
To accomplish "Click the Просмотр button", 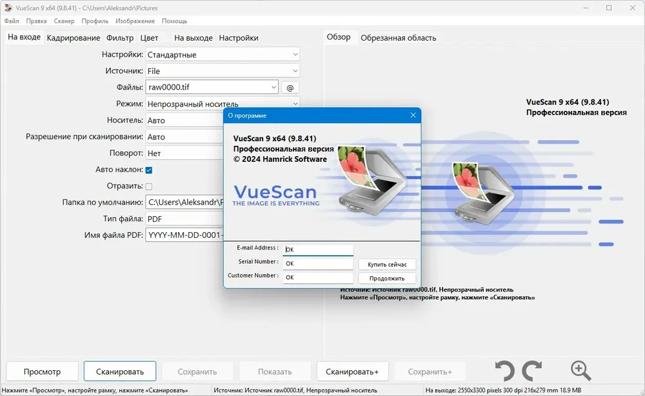I will [x=42, y=371].
